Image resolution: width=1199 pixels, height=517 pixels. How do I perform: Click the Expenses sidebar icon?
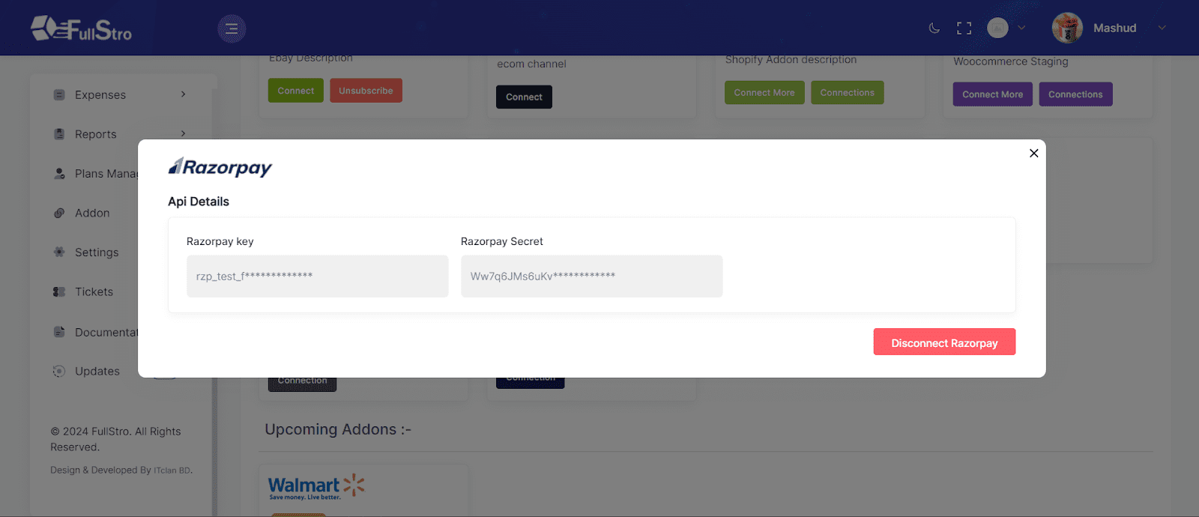(x=59, y=95)
